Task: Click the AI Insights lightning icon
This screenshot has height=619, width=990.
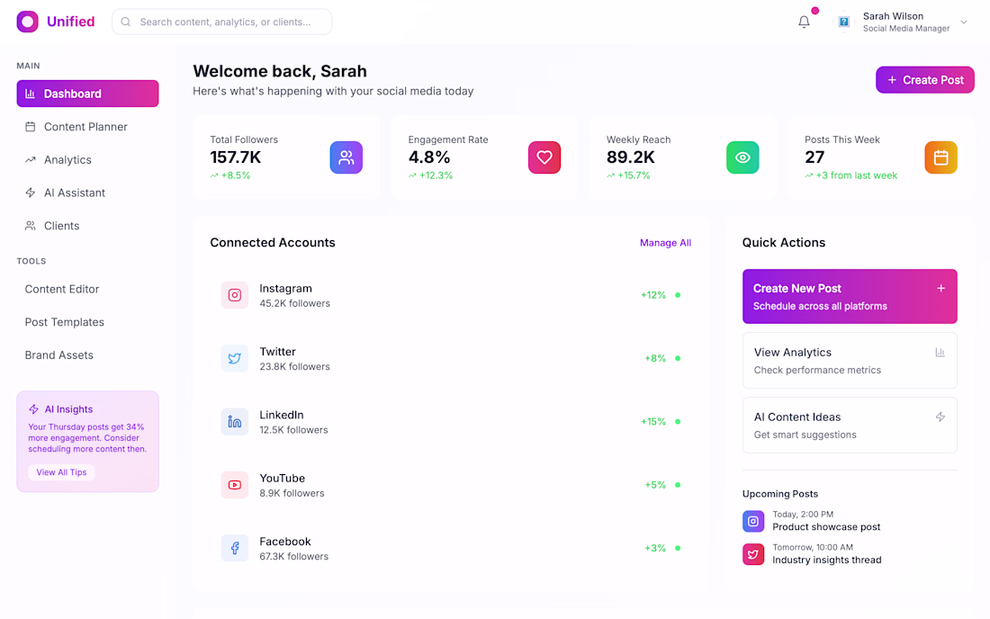Action: pos(33,408)
